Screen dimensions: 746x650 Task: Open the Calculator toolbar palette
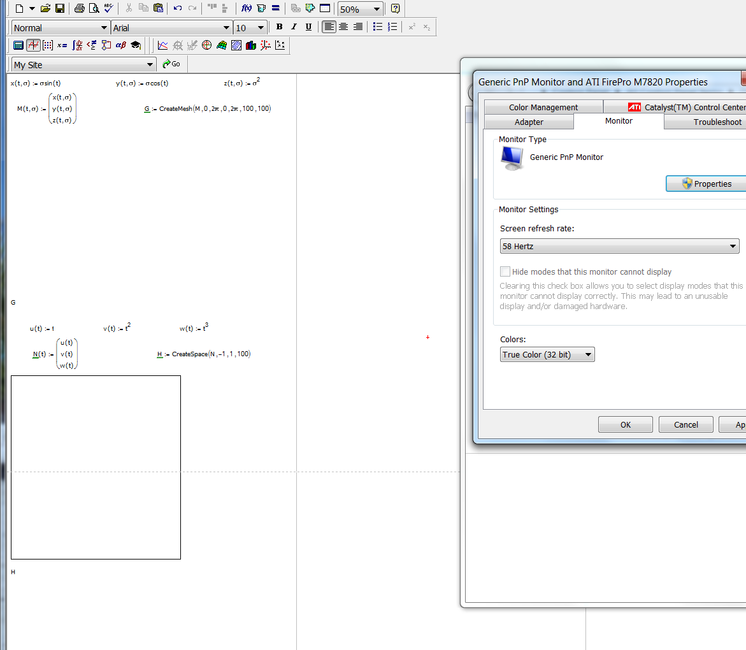click(x=18, y=45)
